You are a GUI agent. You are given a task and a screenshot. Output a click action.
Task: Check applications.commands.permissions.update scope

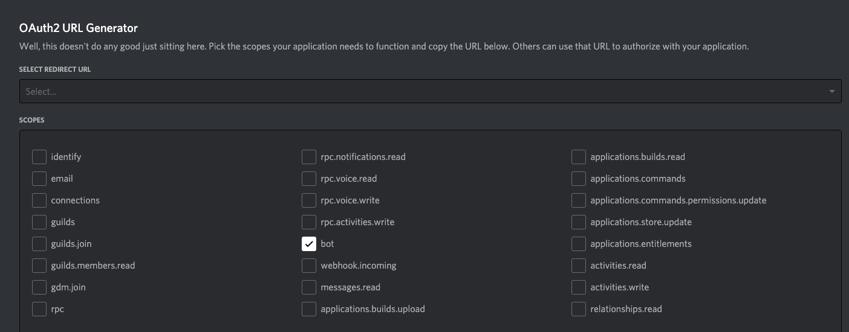[579, 200]
